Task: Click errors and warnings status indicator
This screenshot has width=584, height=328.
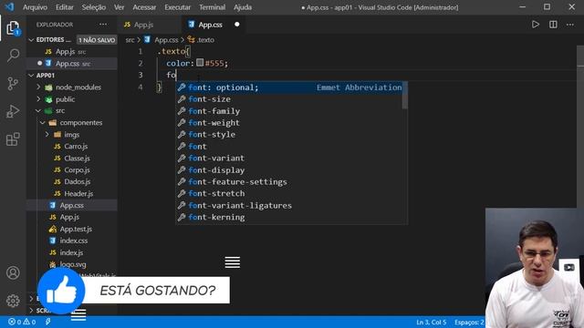Action: 22,322
